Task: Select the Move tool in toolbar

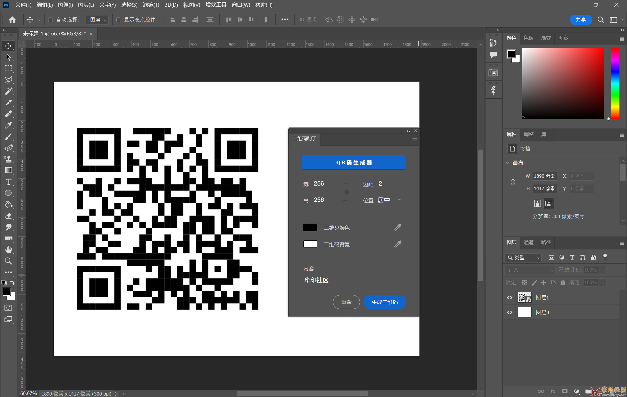Action: pos(8,46)
